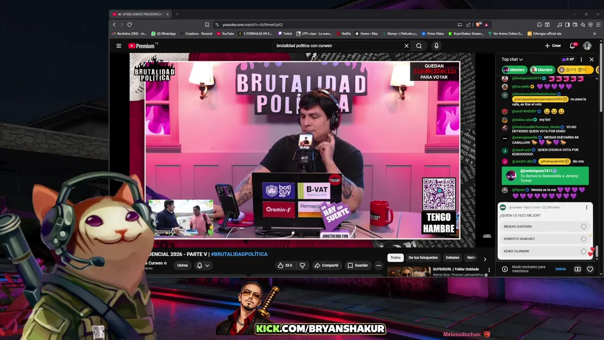This screenshot has width=604, height=340.
Task: Clear the YouTube search text
Action: tap(406, 46)
